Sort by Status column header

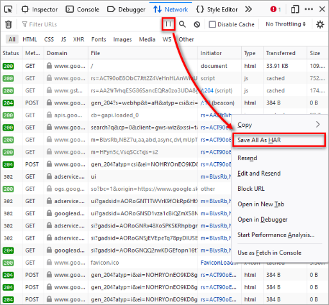pyautogui.click(x=11, y=53)
